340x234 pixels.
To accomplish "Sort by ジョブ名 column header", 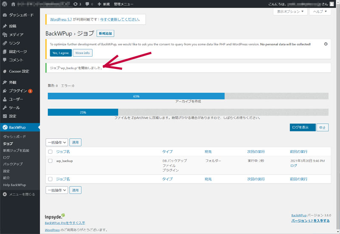I will (63, 152).
